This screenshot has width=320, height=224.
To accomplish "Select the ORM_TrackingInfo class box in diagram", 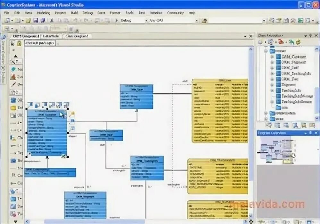I will coord(147,168).
